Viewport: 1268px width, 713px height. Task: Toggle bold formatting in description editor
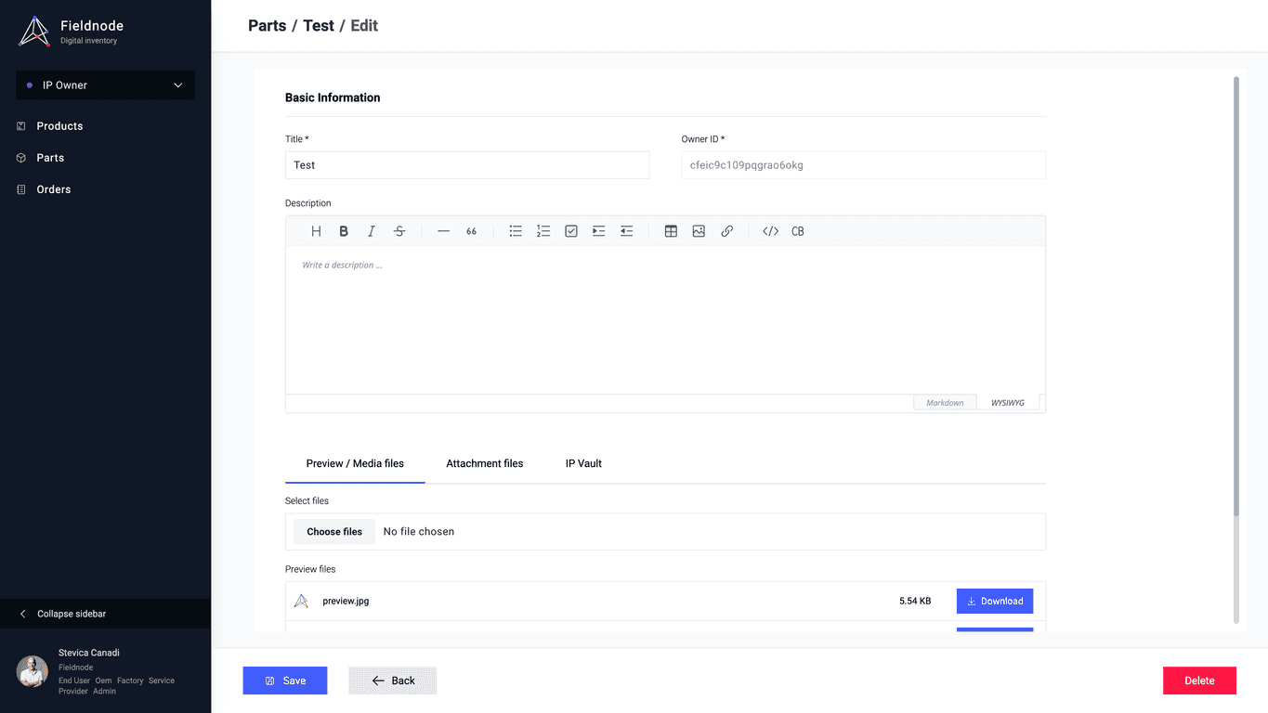(x=344, y=231)
